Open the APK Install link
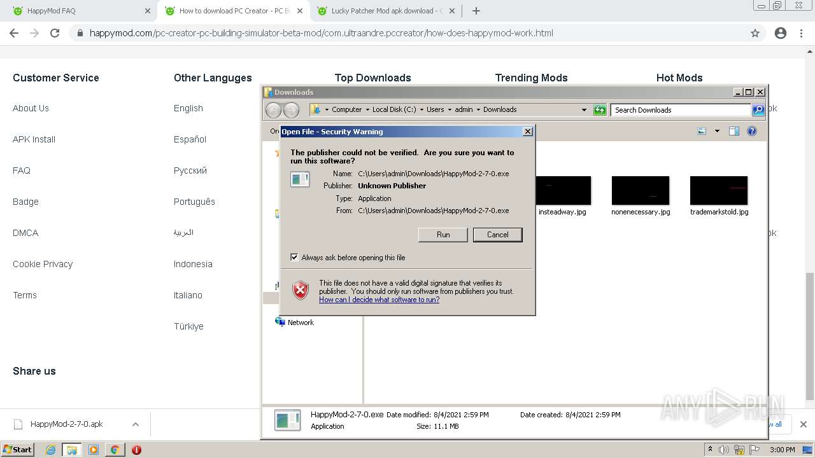Screen dimensions: 815x458 (34, 139)
